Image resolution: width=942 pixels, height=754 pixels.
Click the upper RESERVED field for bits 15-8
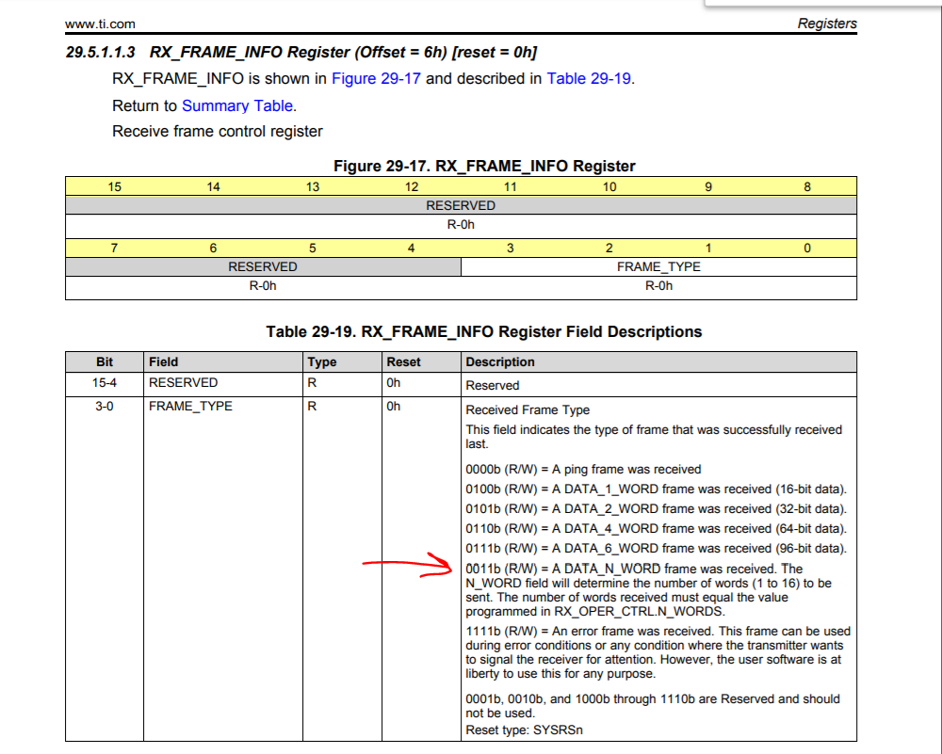(461, 205)
